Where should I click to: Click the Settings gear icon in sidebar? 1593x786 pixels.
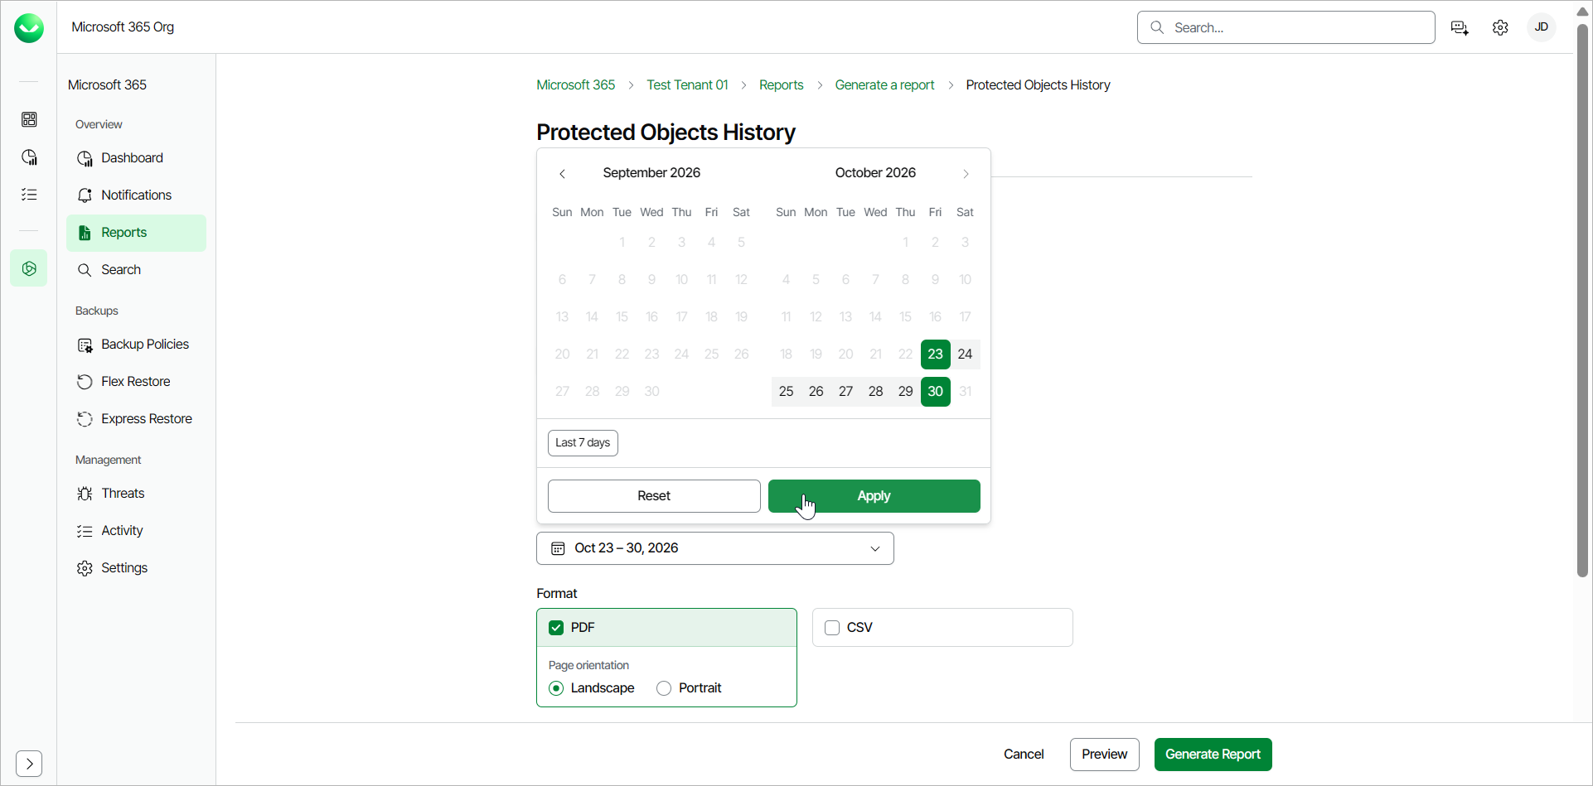click(85, 568)
